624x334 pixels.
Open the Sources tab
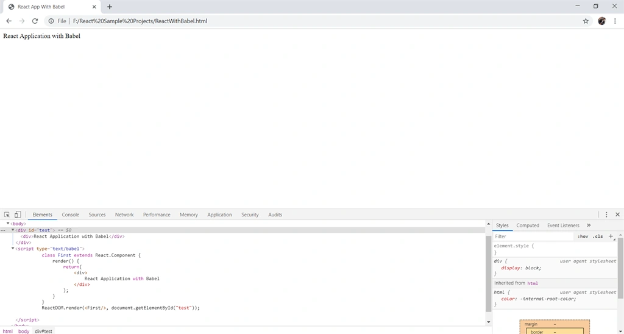[x=97, y=215]
